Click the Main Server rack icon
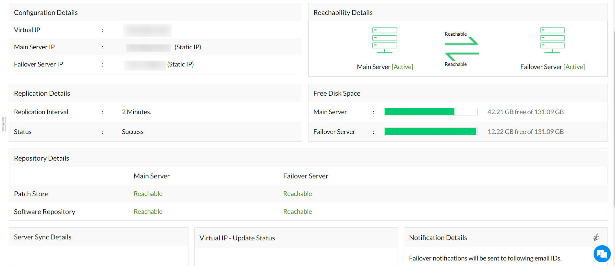 pos(384,40)
